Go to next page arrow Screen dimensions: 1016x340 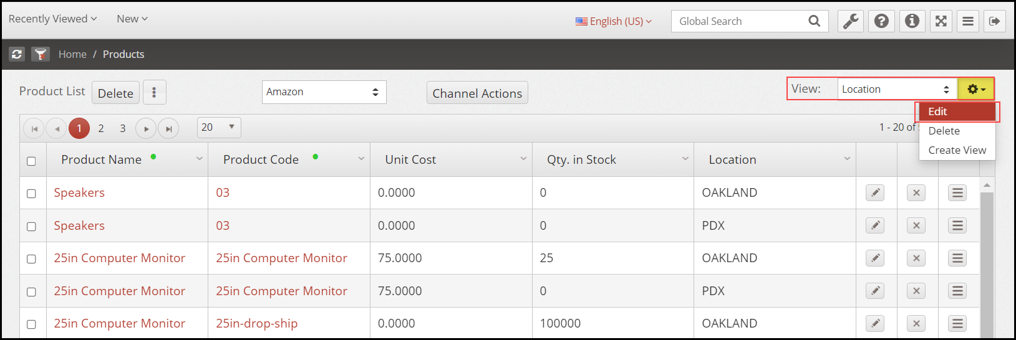[x=146, y=128]
